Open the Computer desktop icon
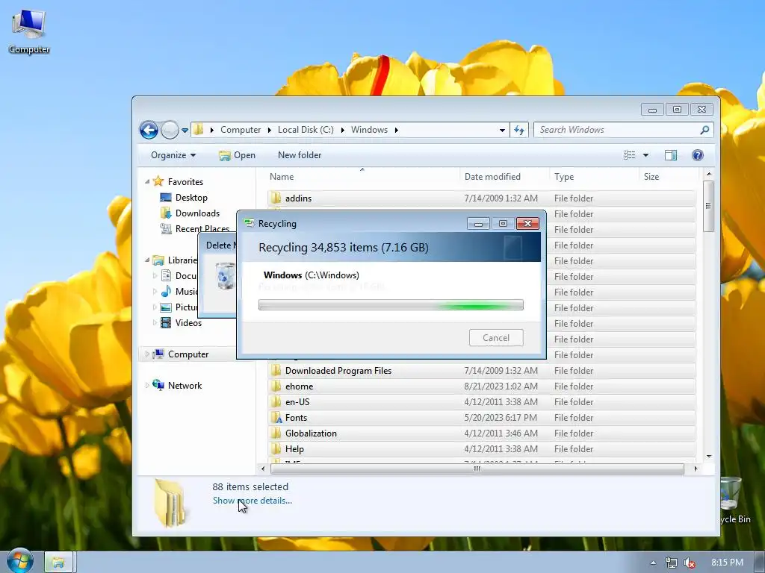 click(x=29, y=31)
